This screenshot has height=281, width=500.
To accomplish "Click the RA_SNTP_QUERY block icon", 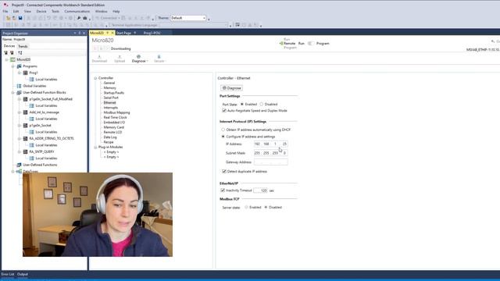I will pos(26,151).
